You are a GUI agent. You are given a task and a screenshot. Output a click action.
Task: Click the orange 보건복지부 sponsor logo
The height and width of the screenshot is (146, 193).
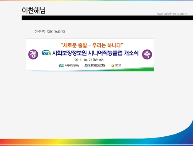click(x=116, y=65)
